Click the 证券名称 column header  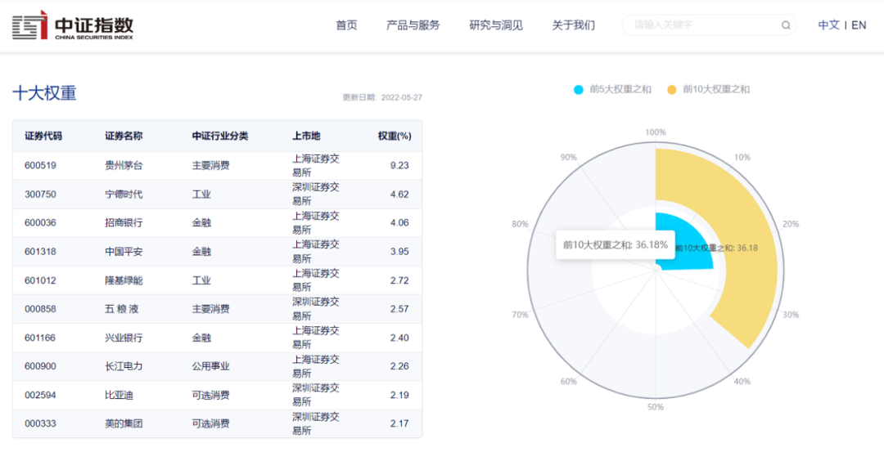(124, 136)
